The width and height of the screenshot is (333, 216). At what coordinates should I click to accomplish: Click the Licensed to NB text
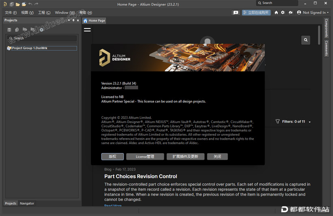[x=112, y=97]
